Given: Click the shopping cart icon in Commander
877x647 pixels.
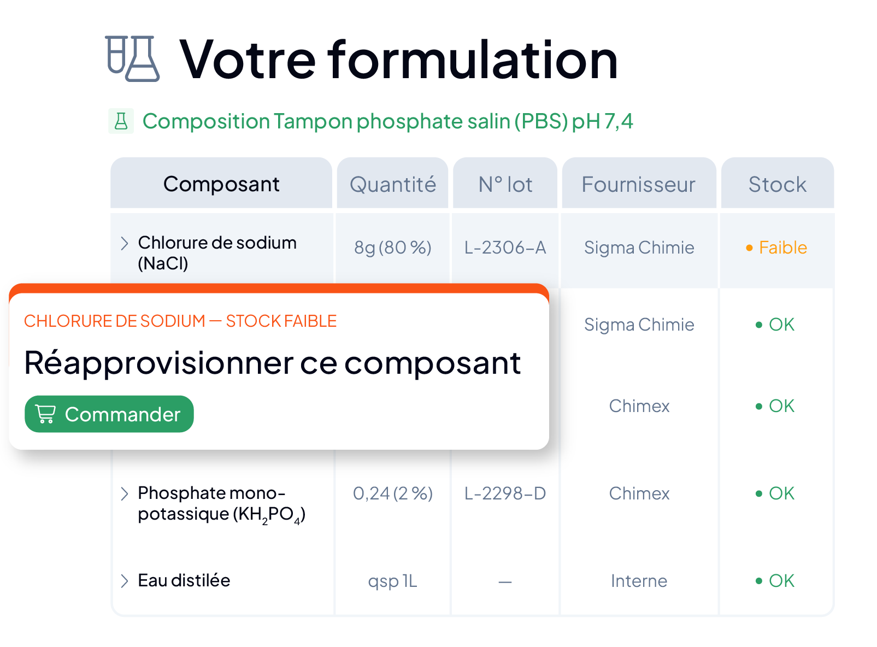Looking at the screenshot, I should 45,414.
